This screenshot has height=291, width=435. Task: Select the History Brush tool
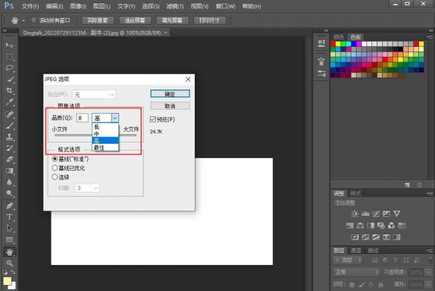point(9,148)
